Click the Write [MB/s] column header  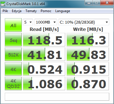click(88, 29)
